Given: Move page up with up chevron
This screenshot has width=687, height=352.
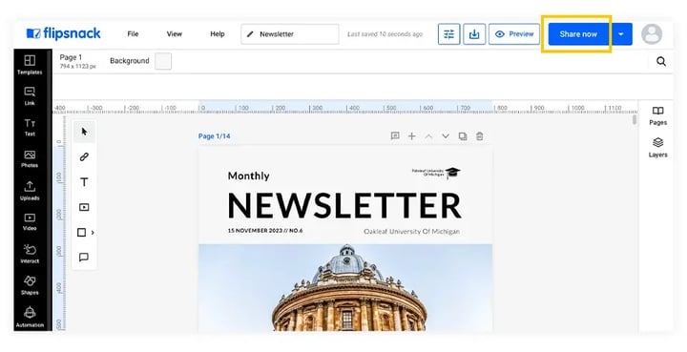Looking at the screenshot, I should (429, 136).
